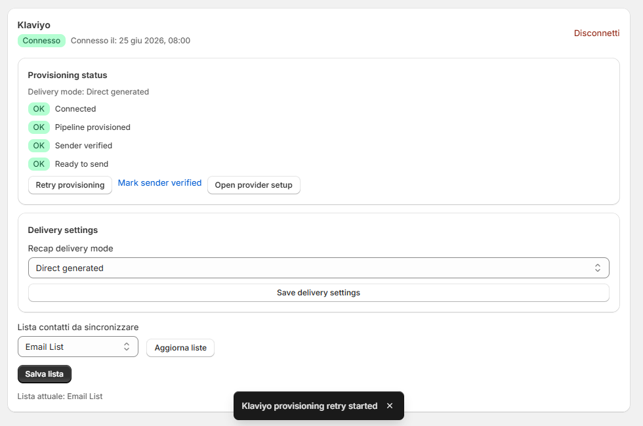The image size is (643, 426).
Task: Click the Provisioning status heading
Action: (68, 75)
